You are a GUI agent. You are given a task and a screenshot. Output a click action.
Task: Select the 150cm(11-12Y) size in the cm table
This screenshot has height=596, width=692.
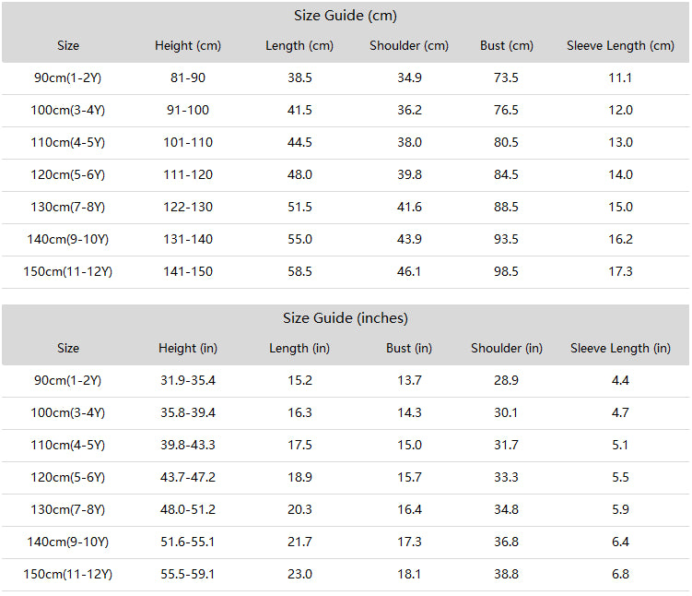(68, 271)
